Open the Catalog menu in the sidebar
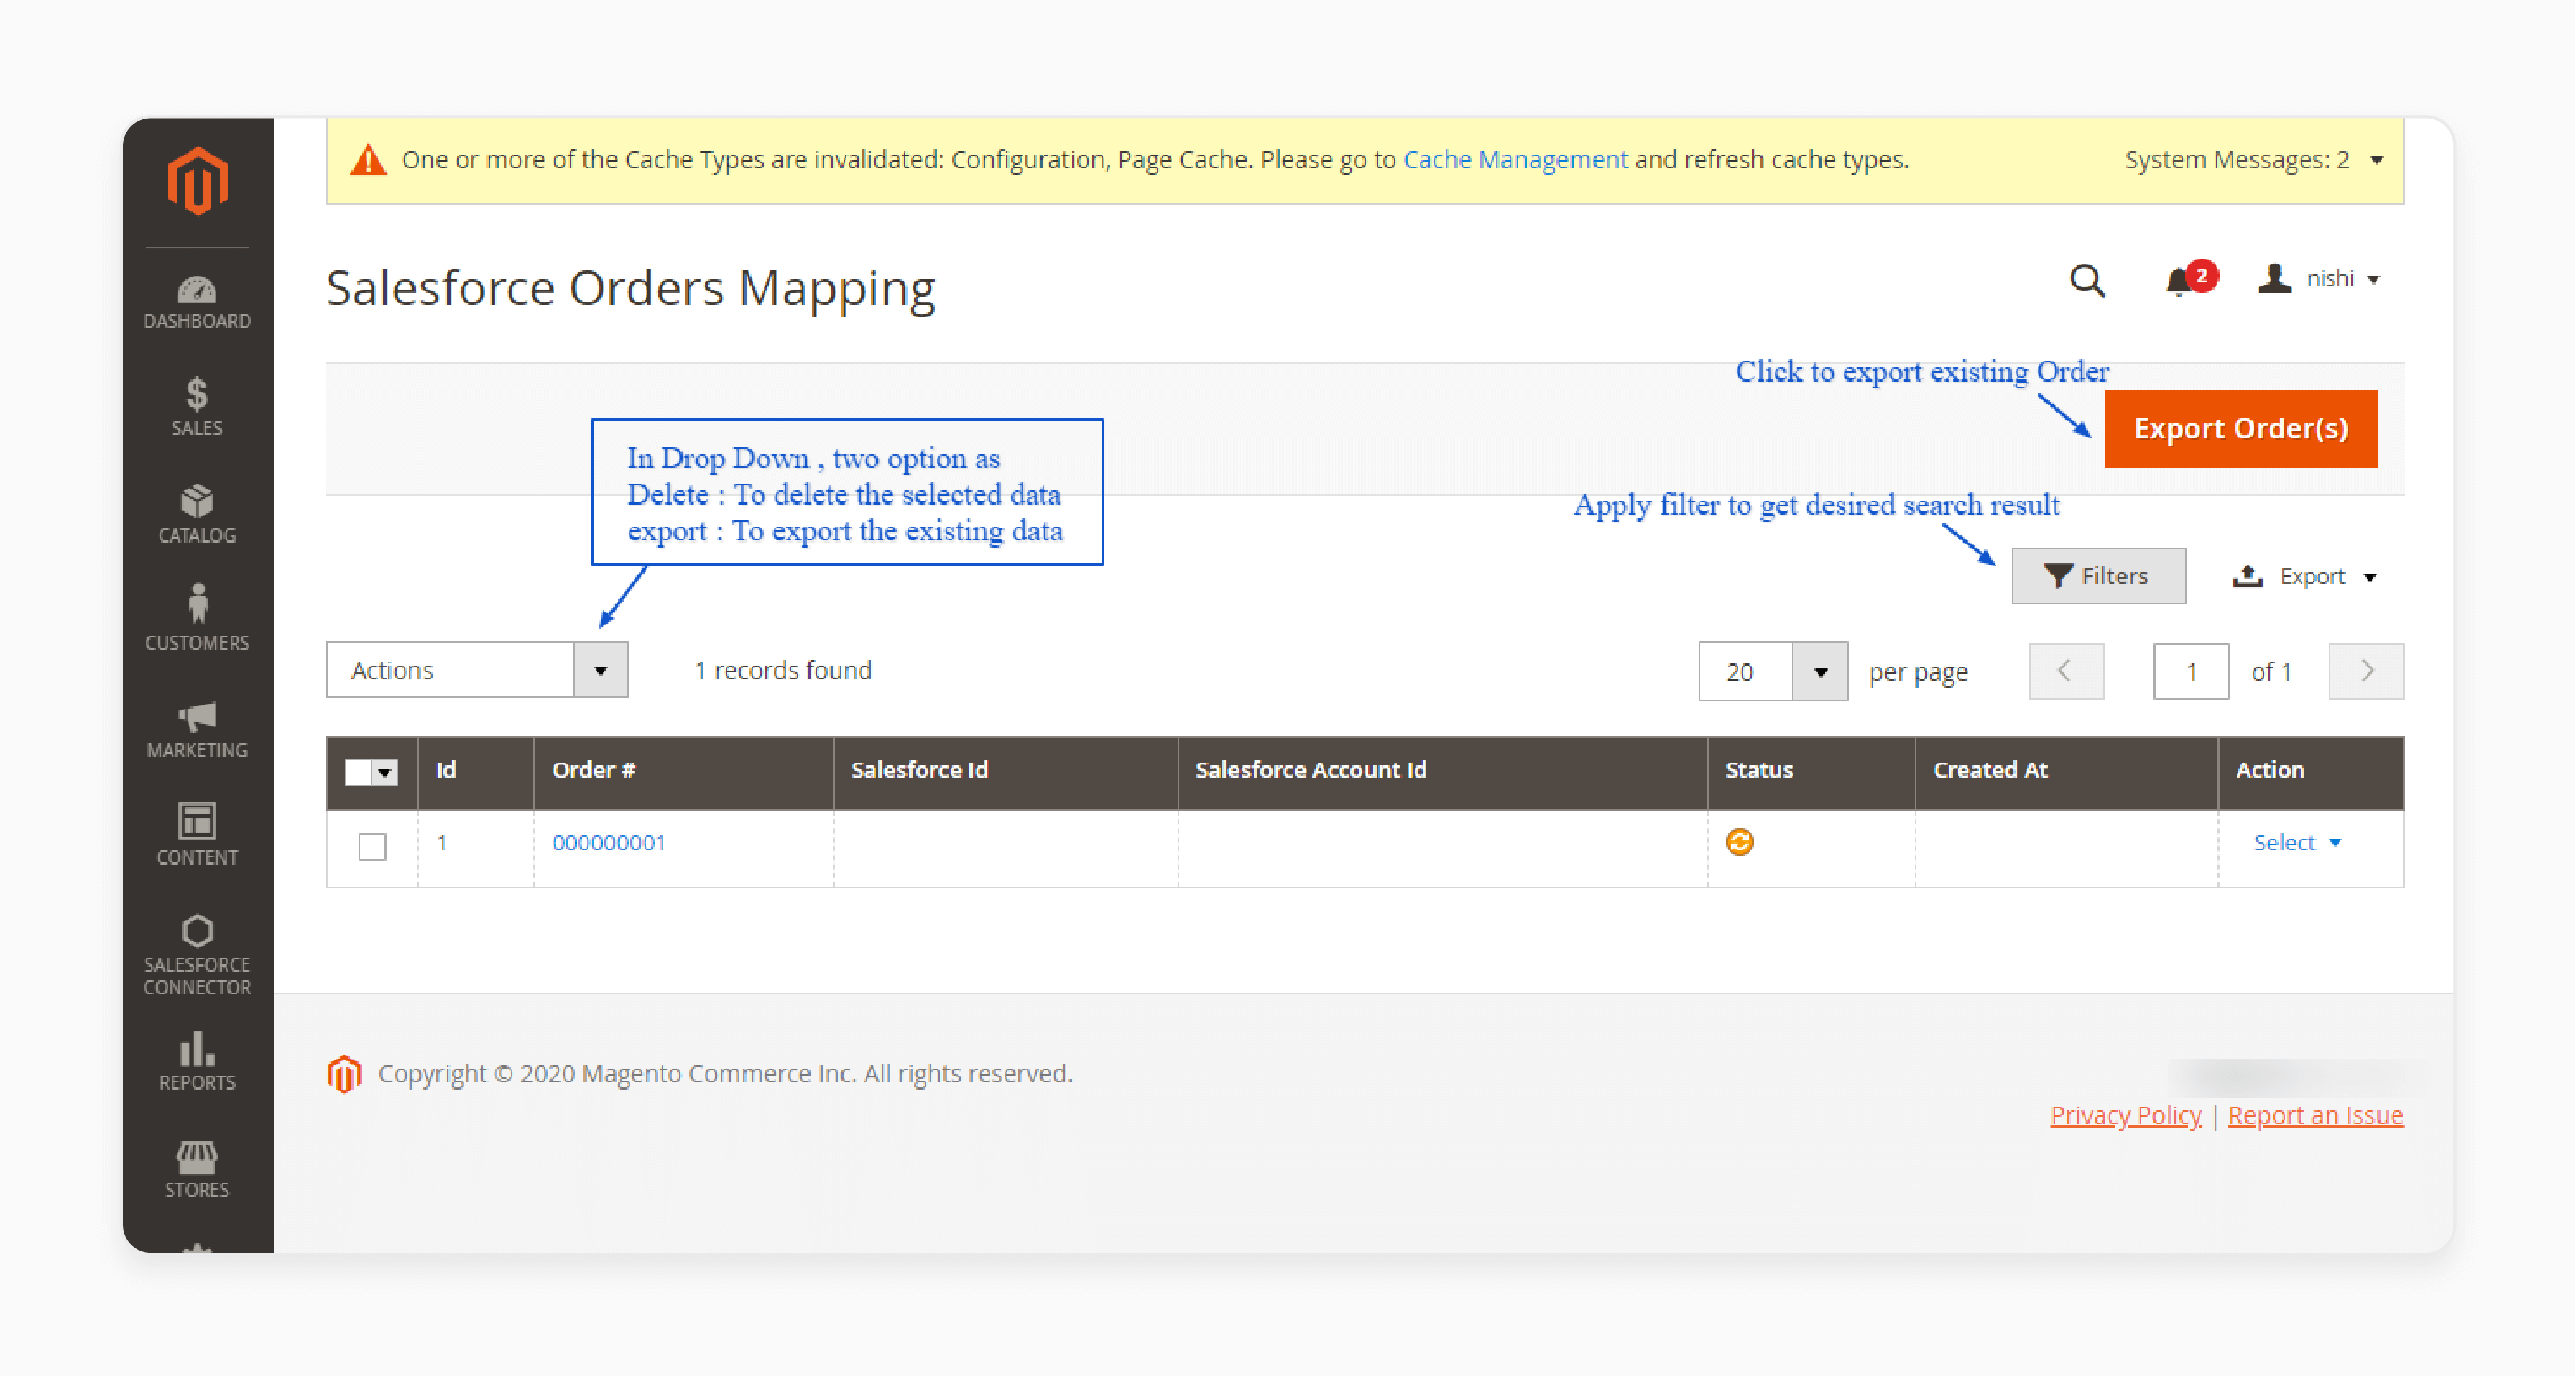The height and width of the screenshot is (1377, 2576). [197, 515]
